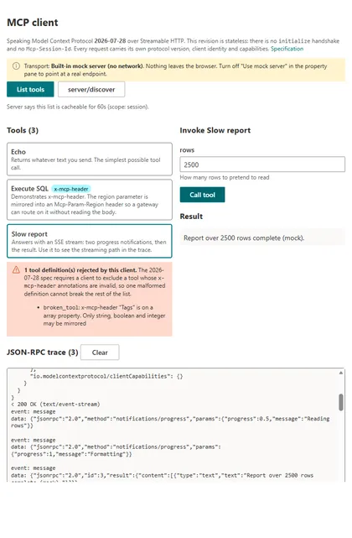
Task: Click the result text 'Report over 2500 rows complete (mock).'
Action: point(244,238)
